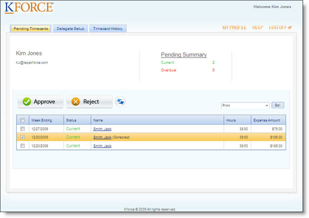The image size is (309, 218).
Task: Click LOG OFF link
Action: pos(280,27)
